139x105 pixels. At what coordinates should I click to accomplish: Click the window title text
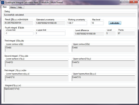coord(34,3)
